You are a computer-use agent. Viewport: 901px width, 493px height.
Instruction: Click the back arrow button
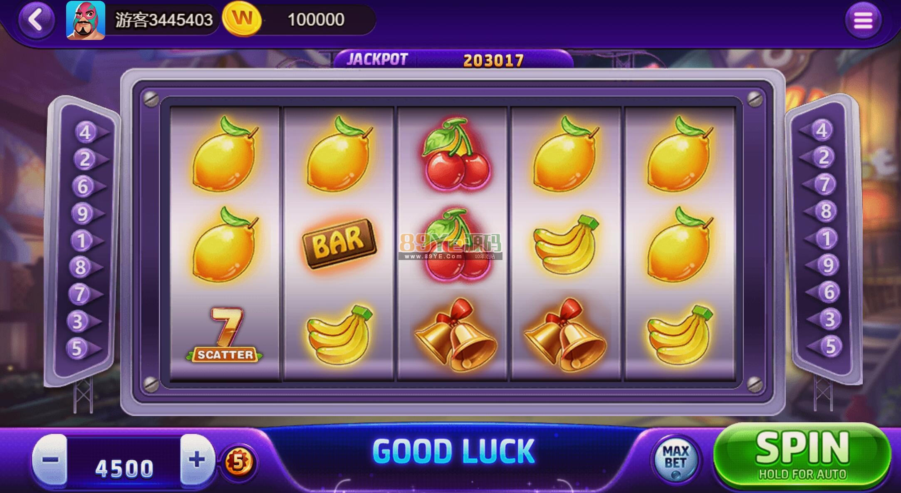pos(37,19)
